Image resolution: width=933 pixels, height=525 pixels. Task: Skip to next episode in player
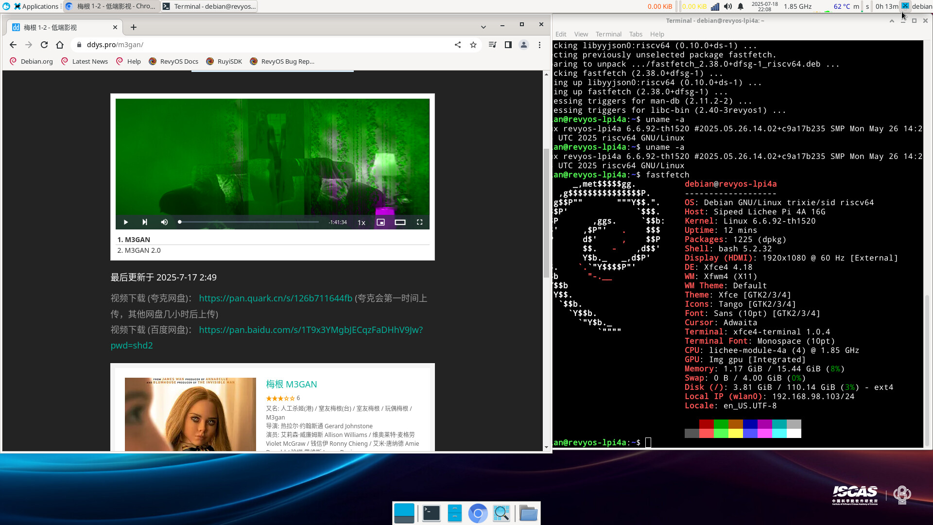(x=144, y=222)
